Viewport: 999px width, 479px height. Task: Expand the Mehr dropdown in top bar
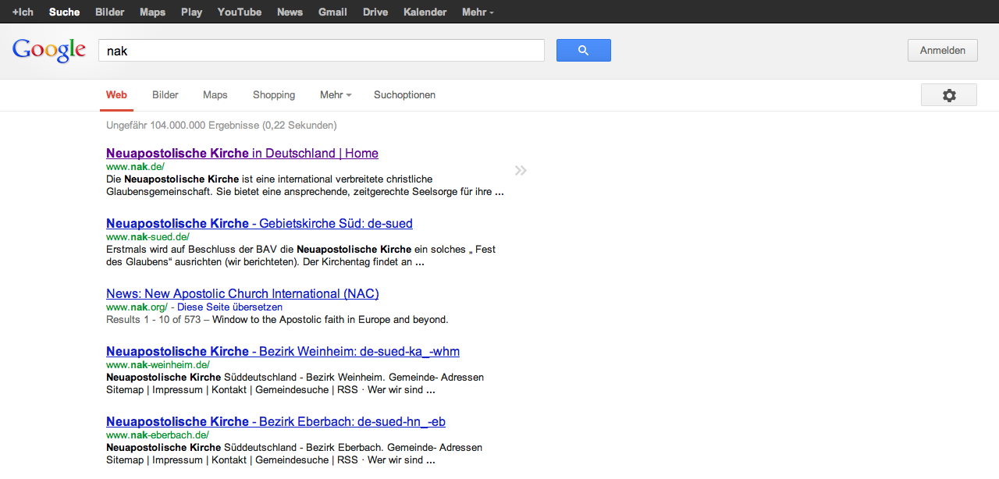[477, 12]
